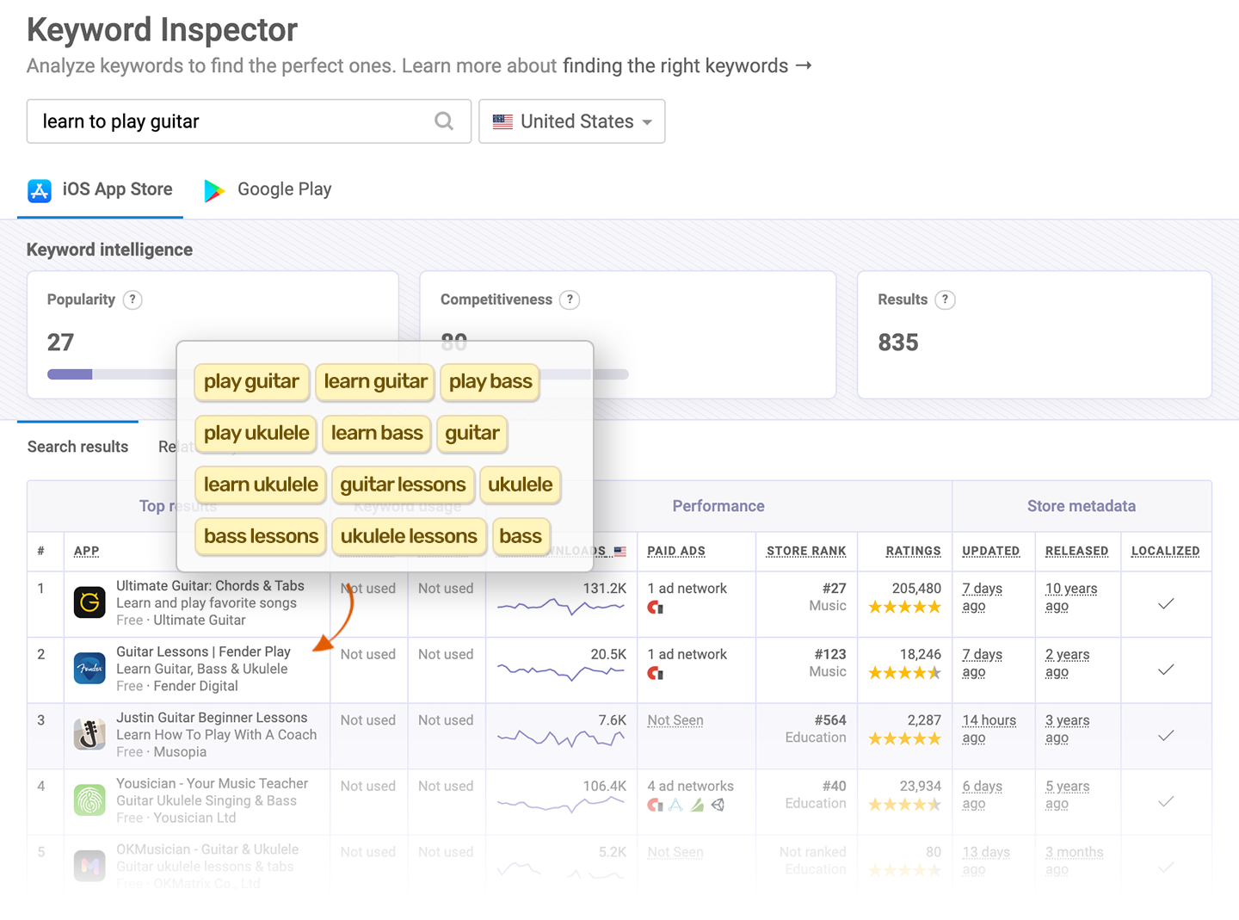Click Justin Guitar Not Seen paid ads

click(675, 720)
